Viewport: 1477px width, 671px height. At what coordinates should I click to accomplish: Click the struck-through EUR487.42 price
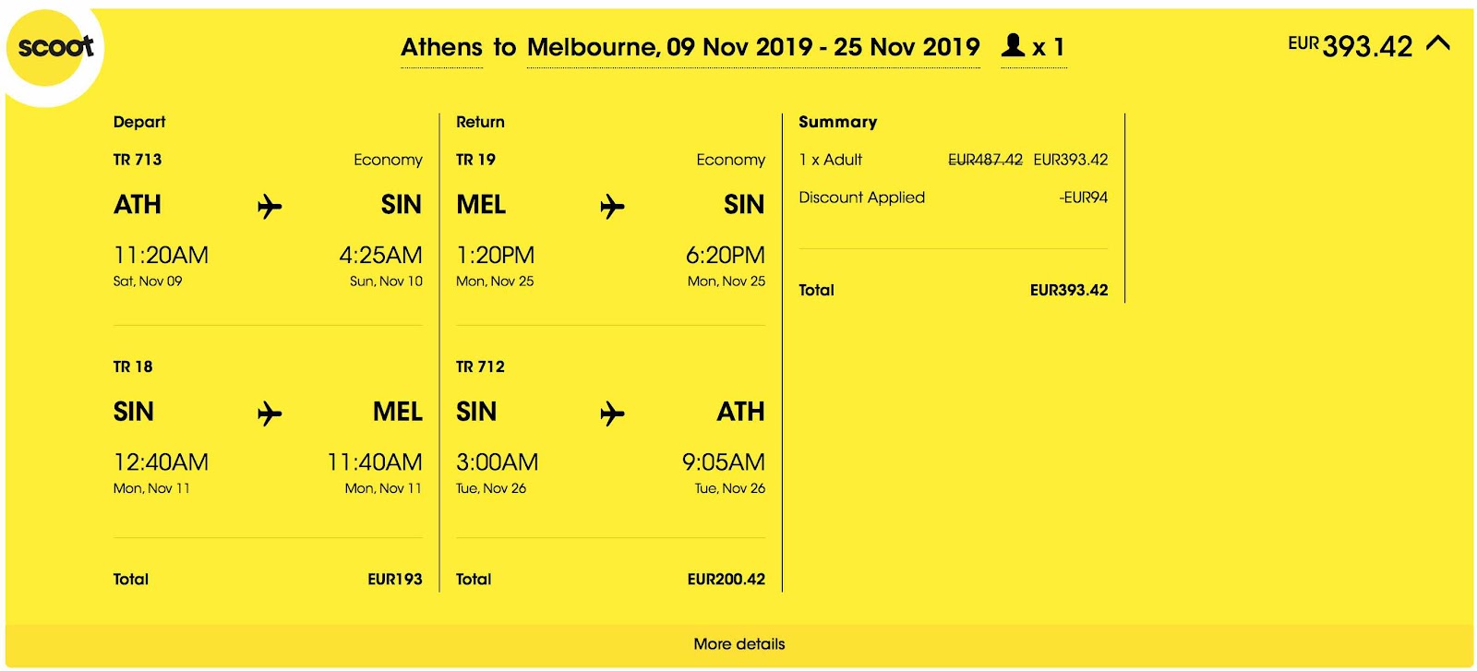[985, 160]
